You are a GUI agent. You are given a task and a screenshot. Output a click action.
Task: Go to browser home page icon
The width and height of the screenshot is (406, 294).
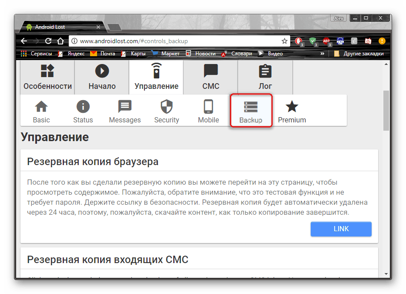tap(60, 41)
